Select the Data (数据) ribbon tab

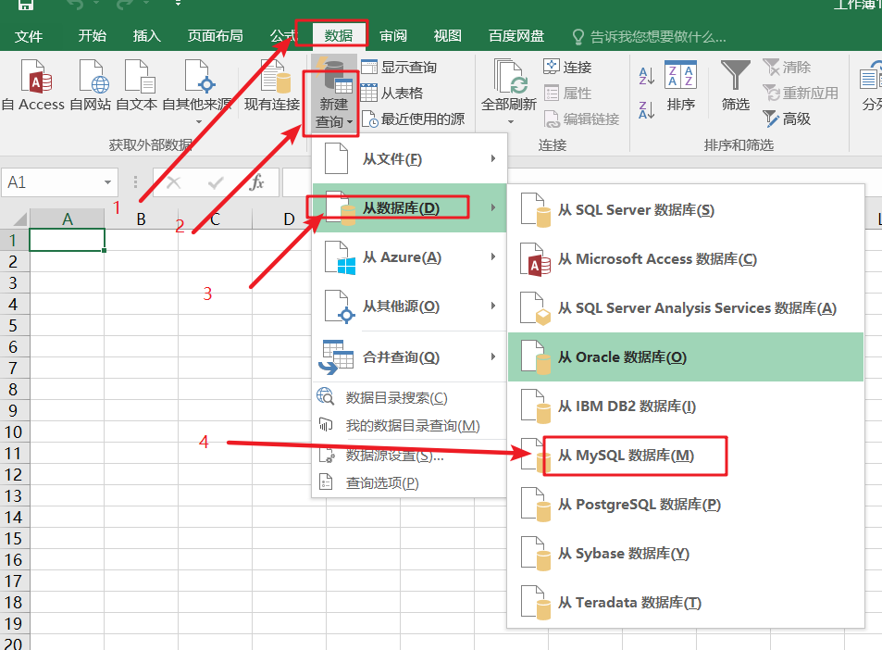(339, 36)
